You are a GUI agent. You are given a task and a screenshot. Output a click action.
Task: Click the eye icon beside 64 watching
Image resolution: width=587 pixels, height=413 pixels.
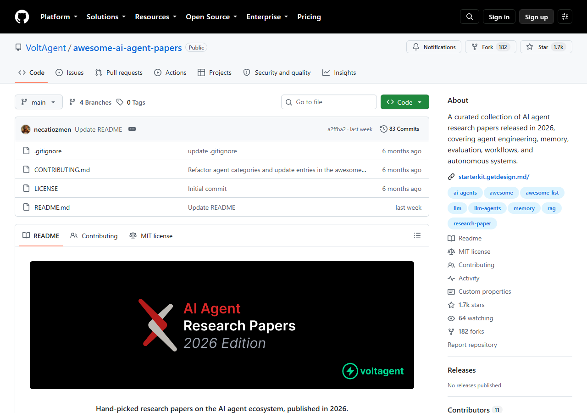451,318
